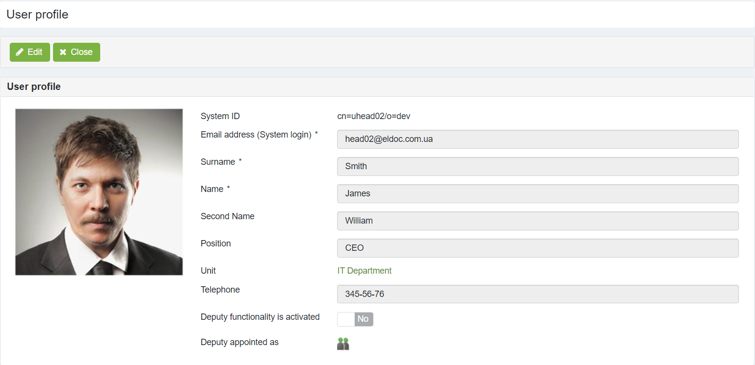Click the X icon on Close
Viewport: 755px width, 365px height.
pos(63,52)
